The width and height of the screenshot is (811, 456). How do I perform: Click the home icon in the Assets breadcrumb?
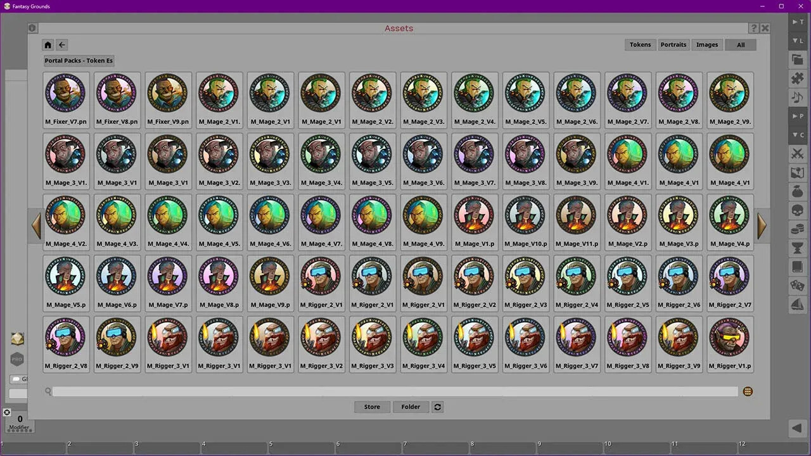pyautogui.click(x=48, y=44)
